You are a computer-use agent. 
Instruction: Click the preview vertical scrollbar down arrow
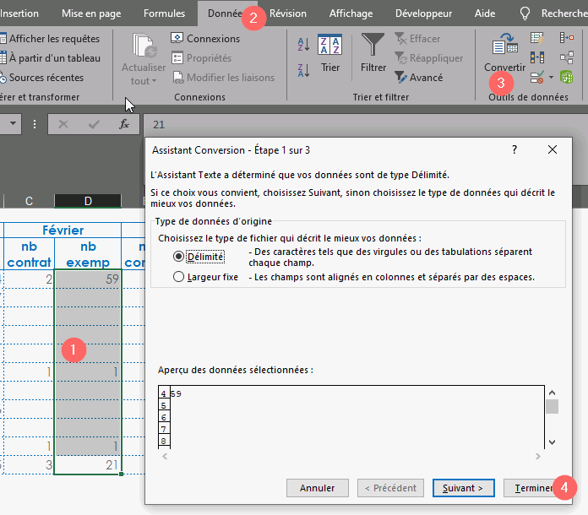552,442
